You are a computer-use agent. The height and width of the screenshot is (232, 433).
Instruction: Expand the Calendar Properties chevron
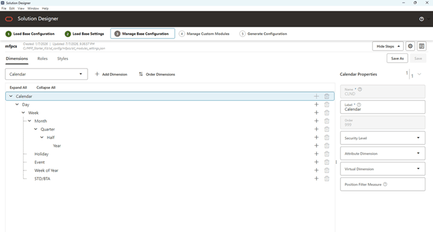click(419, 74)
